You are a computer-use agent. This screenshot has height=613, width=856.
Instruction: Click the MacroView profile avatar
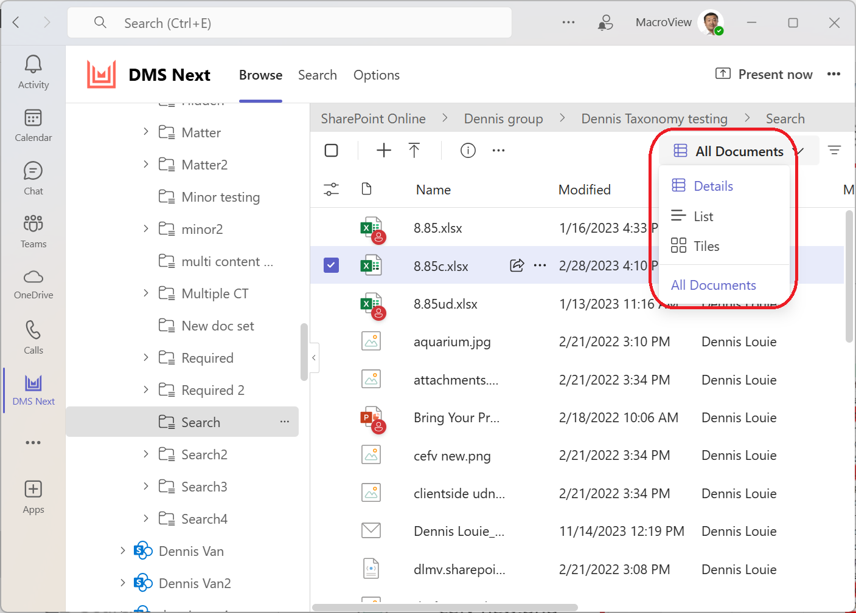pos(711,22)
